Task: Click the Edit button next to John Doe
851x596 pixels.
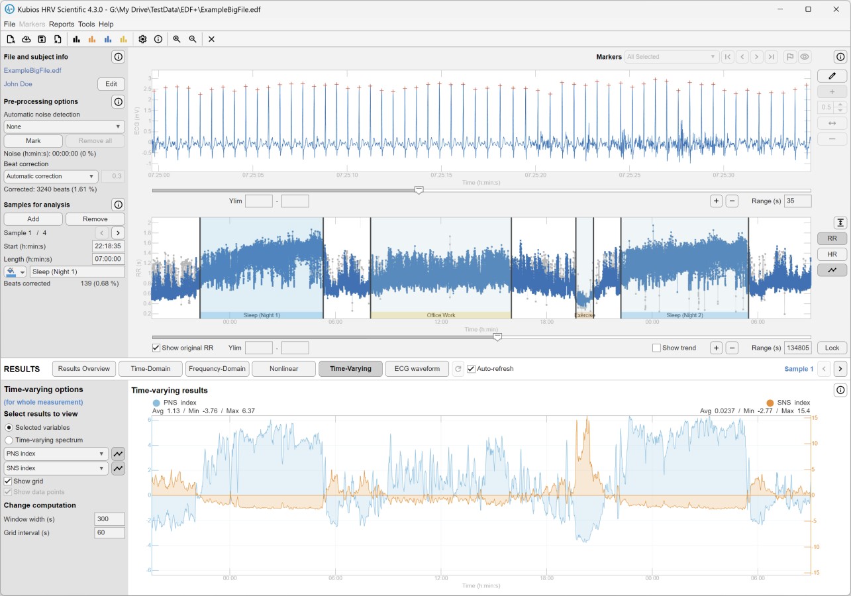Action: 111,84
